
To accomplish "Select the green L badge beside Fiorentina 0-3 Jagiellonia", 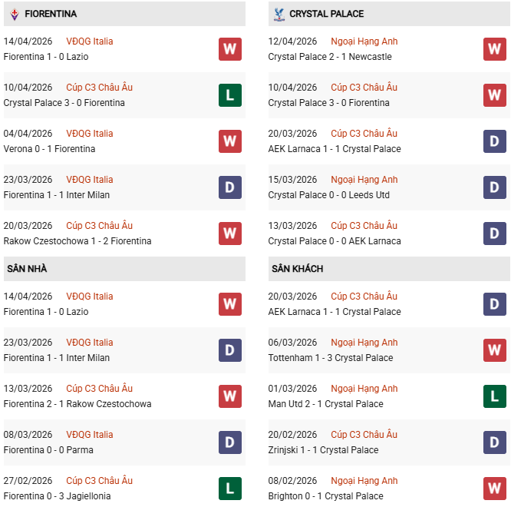I will tap(229, 489).
